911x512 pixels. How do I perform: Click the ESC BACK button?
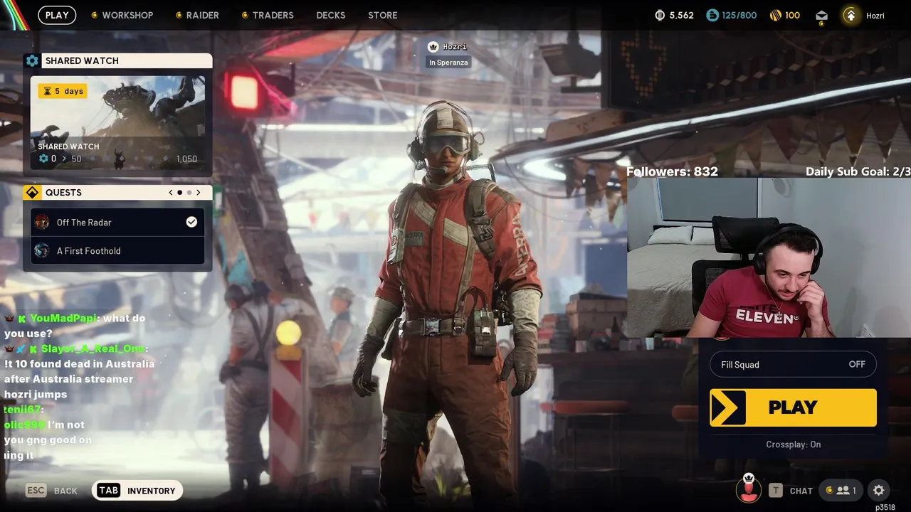pos(51,491)
